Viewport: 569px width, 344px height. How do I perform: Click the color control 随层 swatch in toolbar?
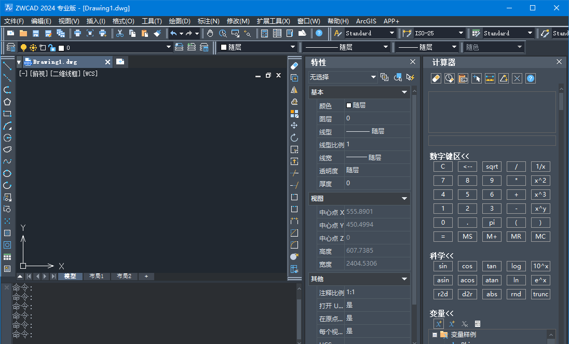coord(224,47)
